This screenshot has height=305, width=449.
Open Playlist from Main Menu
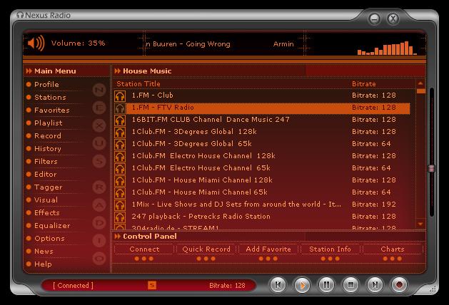[48, 123]
